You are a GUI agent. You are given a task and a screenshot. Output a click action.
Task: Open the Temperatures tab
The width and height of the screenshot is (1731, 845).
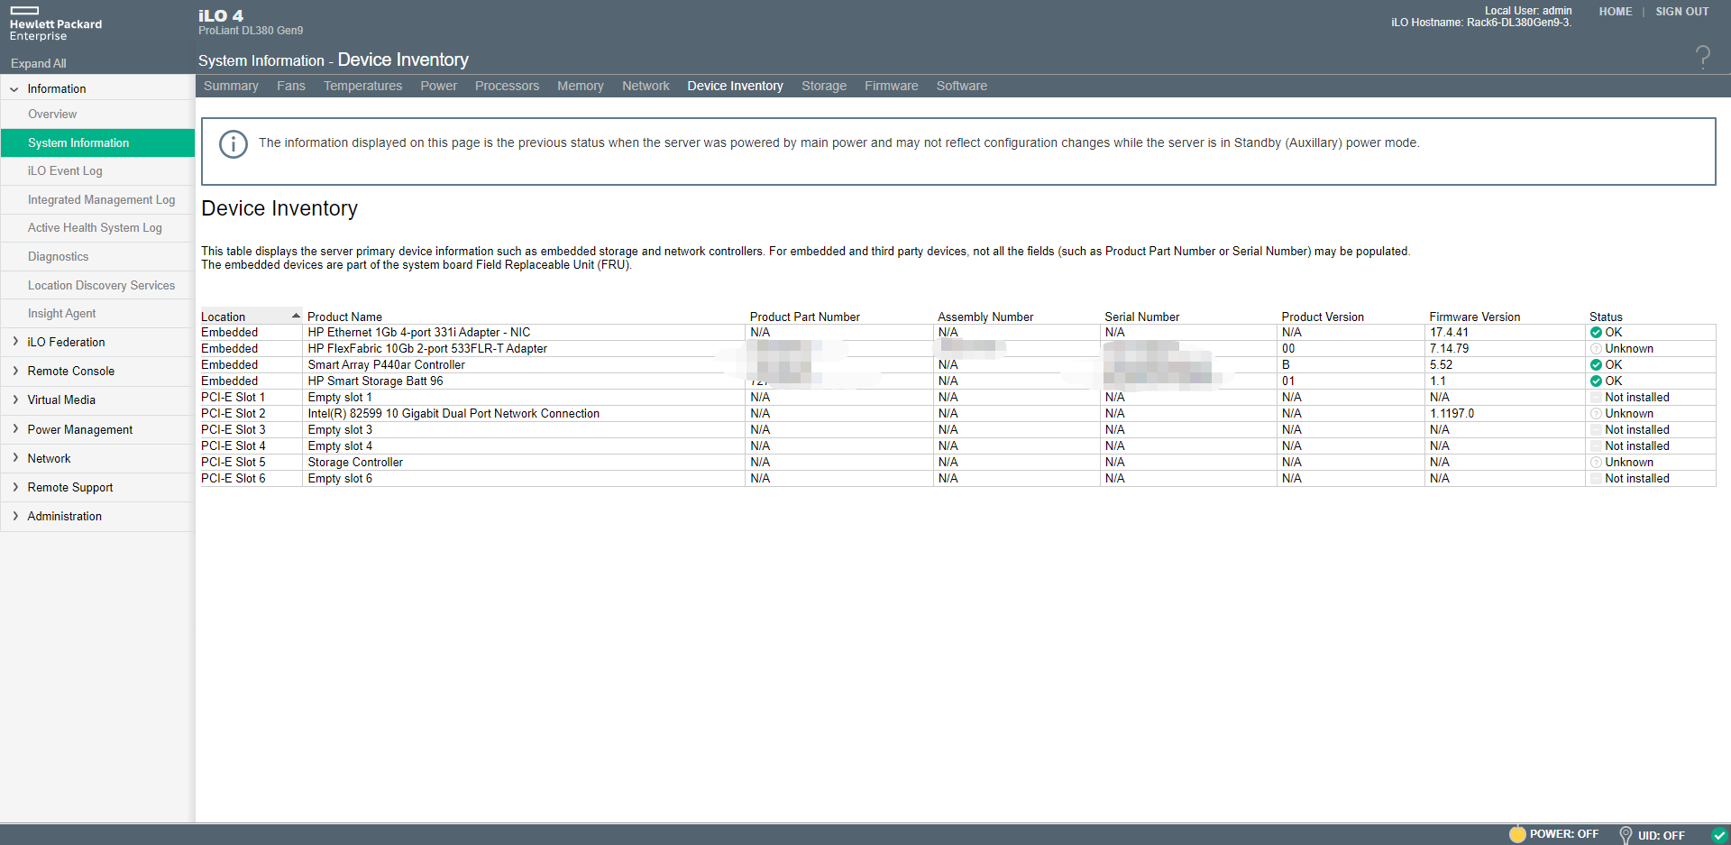pyautogui.click(x=362, y=86)
